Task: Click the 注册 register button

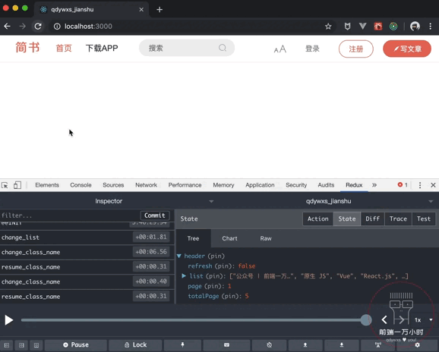Action: [356, 49]
